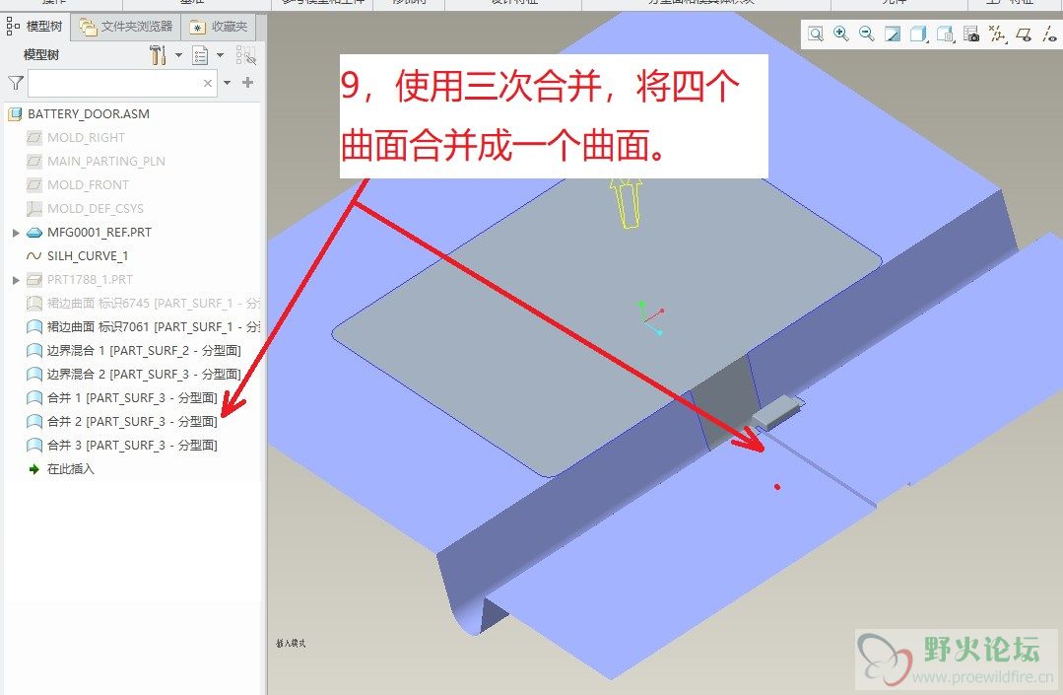The height and width of the screenshot is (695, 1063).
Task: Switch to the 模型树 tab
Action: click(34, 27)
